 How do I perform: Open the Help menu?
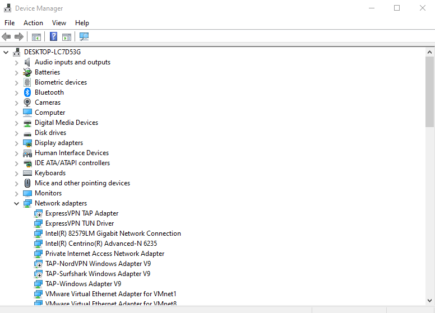point(82,23)
